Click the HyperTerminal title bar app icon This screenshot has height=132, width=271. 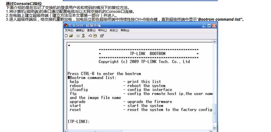(66, 25)
